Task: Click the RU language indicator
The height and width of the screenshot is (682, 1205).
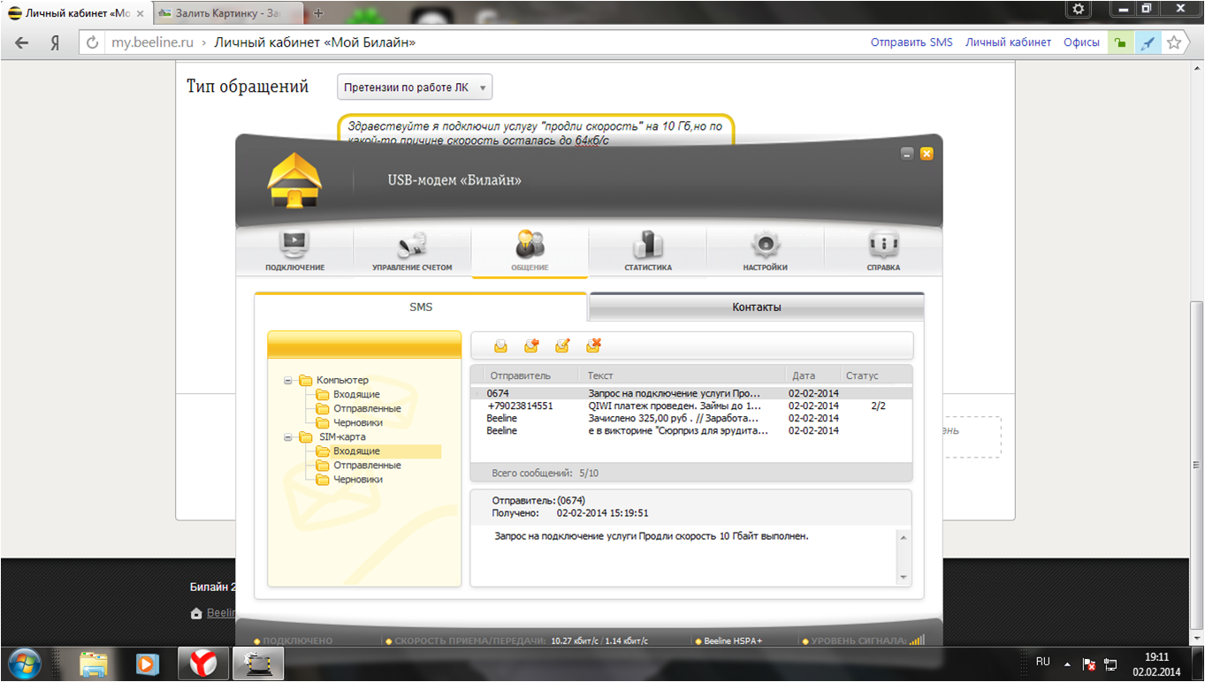Action: coord(1043,662)
